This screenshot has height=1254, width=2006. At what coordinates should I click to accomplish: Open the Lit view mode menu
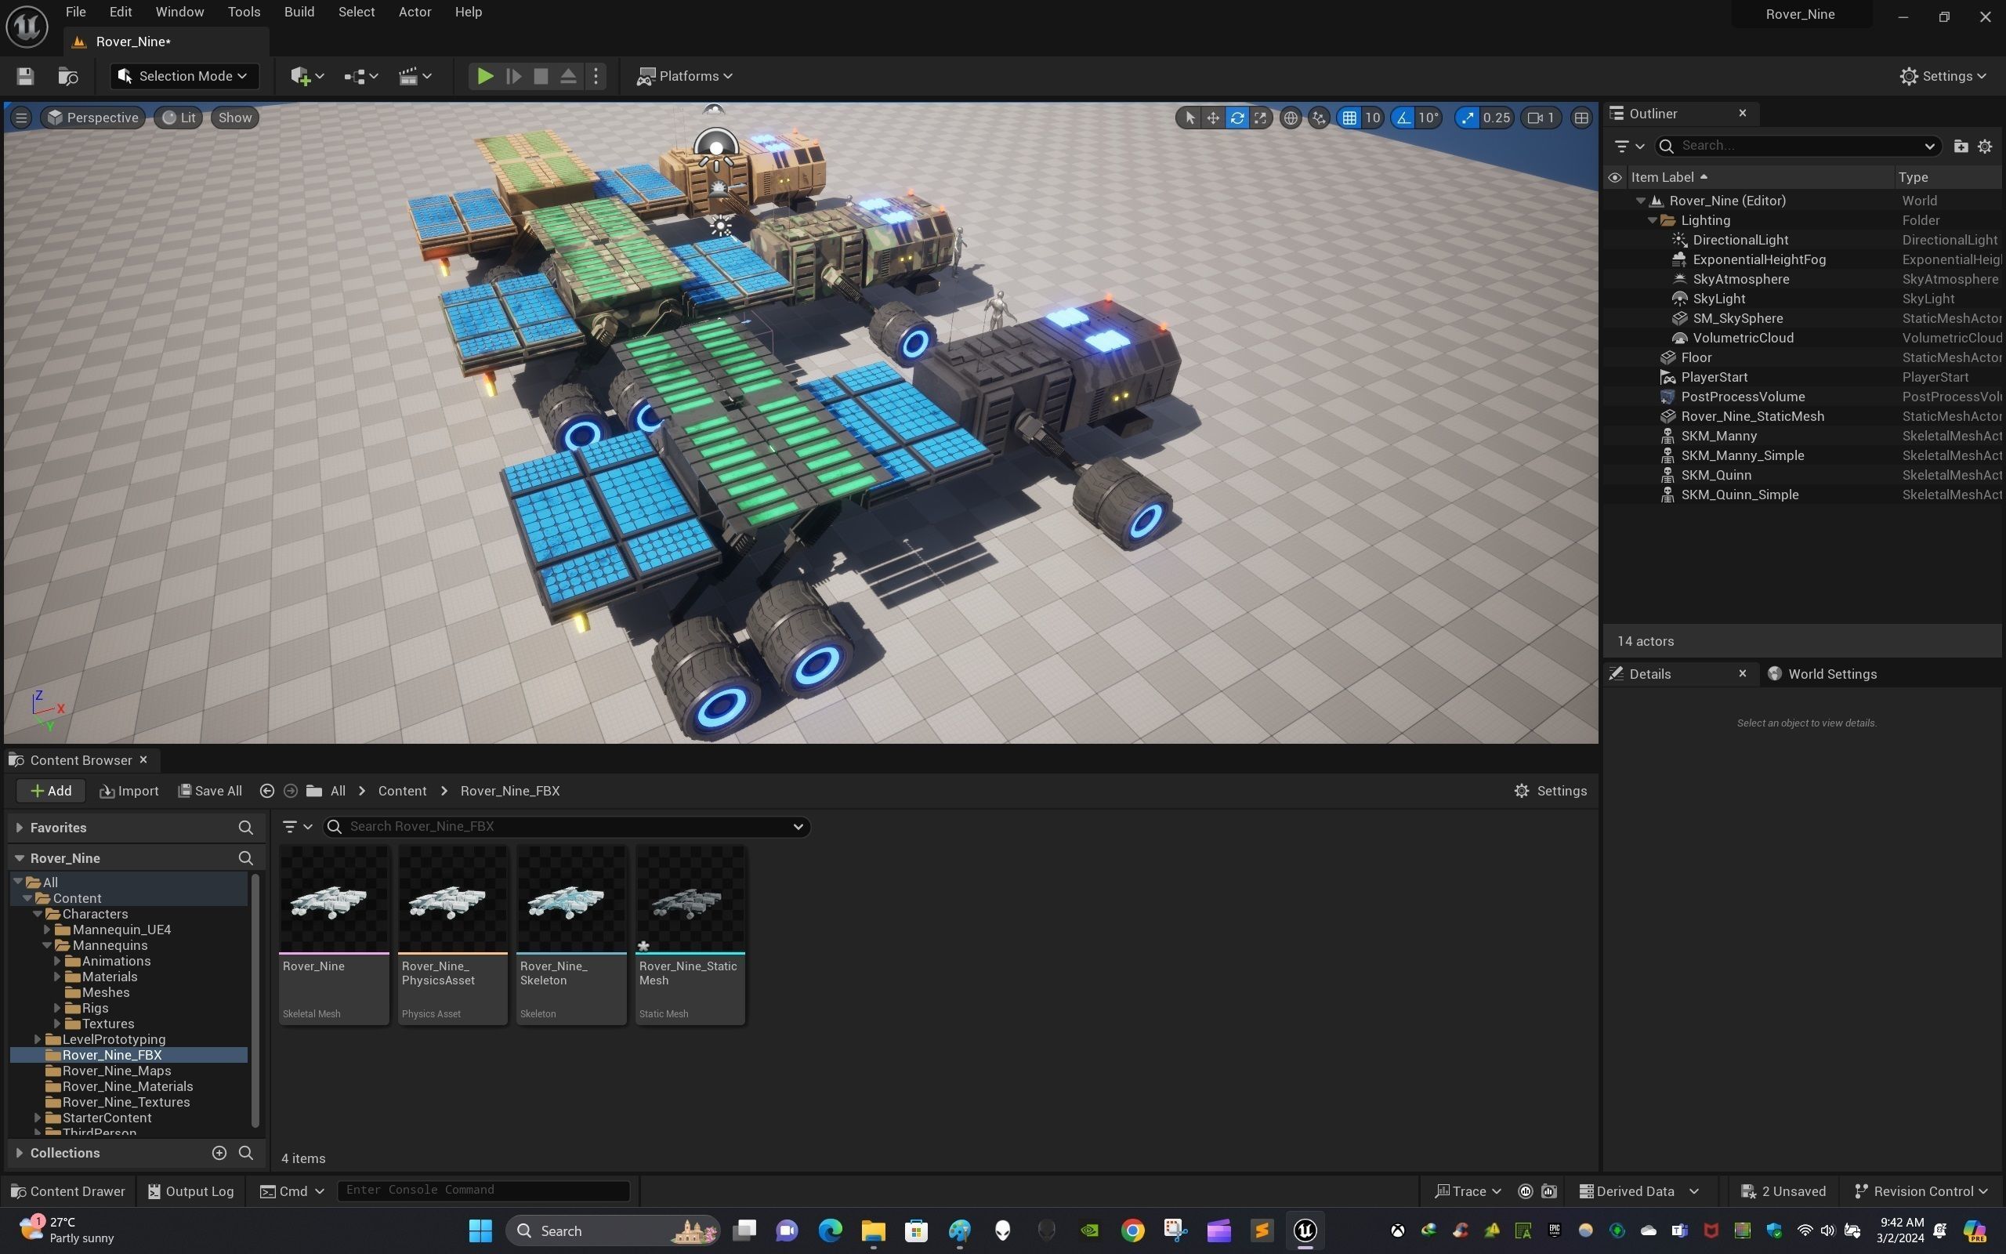coord(178,118)
